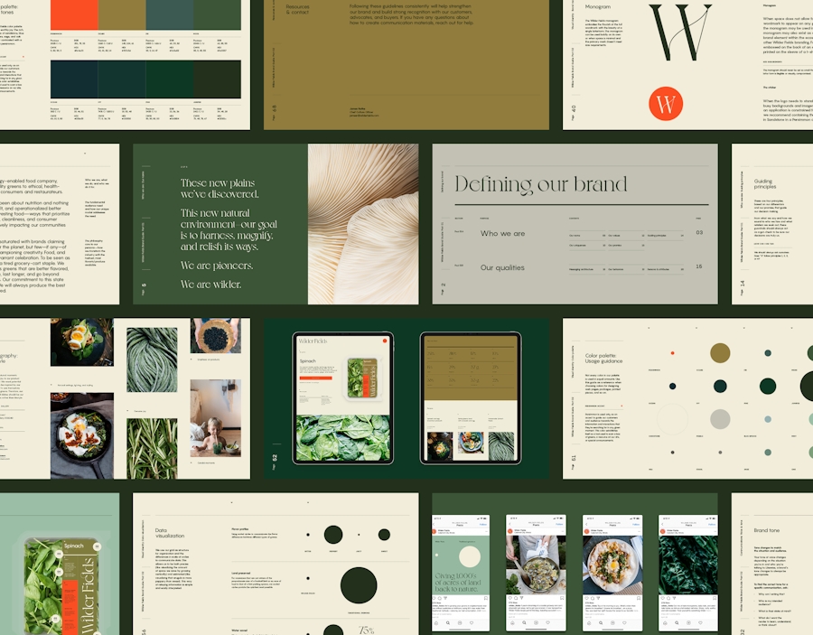This screenshot has height=635, width=813.
Task: Click the Wilder Fields logo on the tablet Spinach page
Action: (313, 341)
